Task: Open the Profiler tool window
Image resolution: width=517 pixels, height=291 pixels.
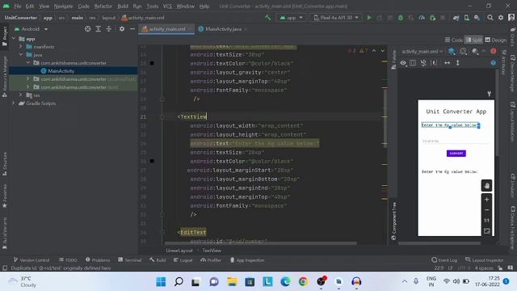Action: (x=211, y=260)
